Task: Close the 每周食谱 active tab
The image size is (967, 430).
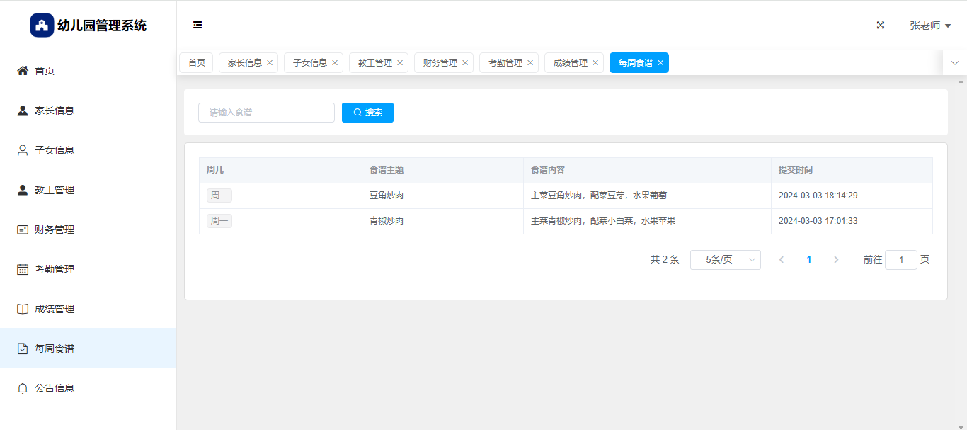Action: coord(660,63)
